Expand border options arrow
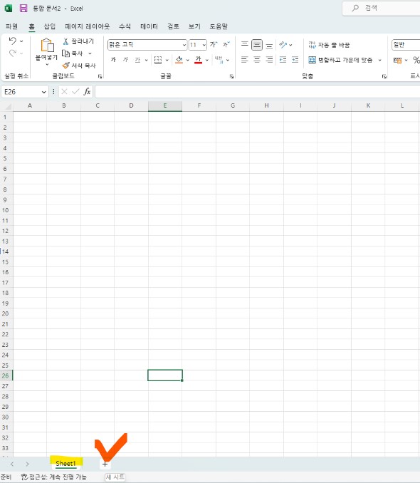The image size is (420, 483). [x=167, y=60]
